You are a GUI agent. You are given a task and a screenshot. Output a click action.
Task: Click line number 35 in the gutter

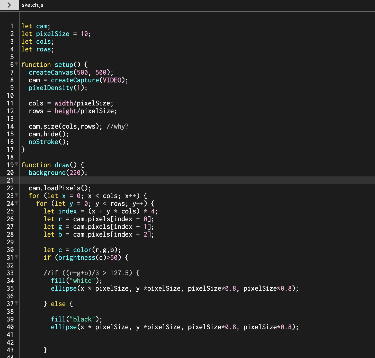tap(10, 289)
